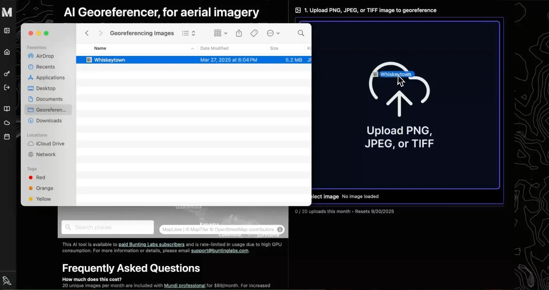Click the bird logo icon at bottom left
The width and height of the screenshot is (549, 290).
point(7,281)
